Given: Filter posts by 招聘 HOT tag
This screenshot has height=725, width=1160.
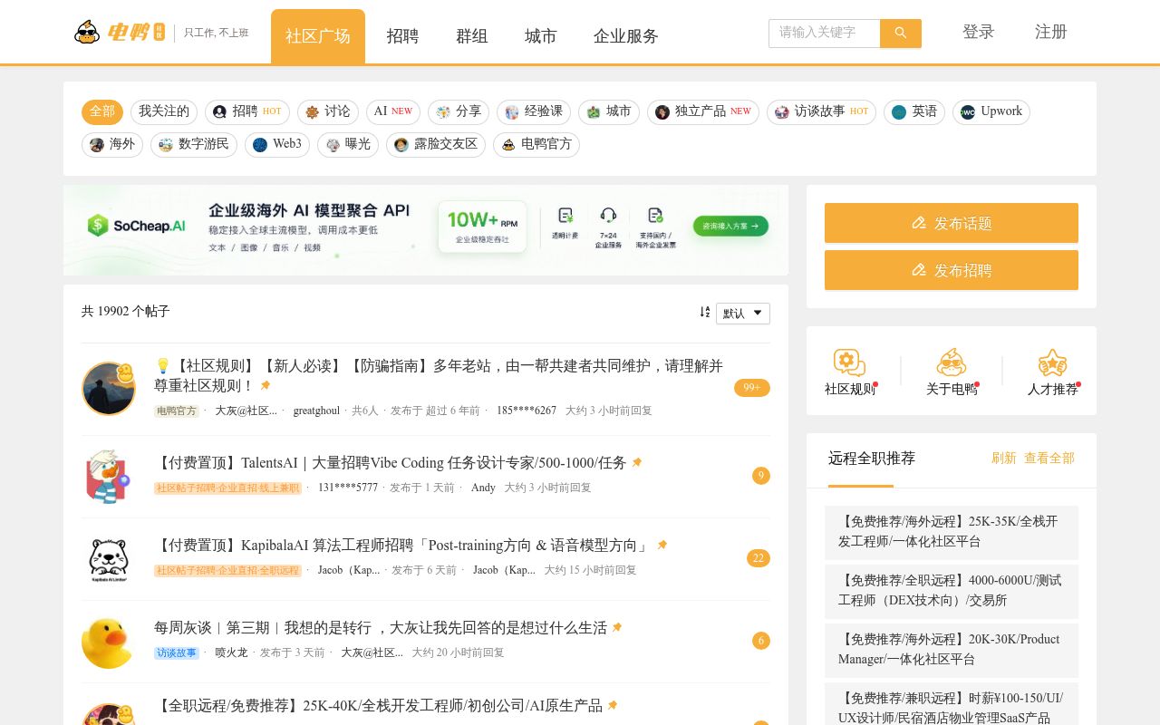Looking at the screenshot, I should tap(247, 111).
